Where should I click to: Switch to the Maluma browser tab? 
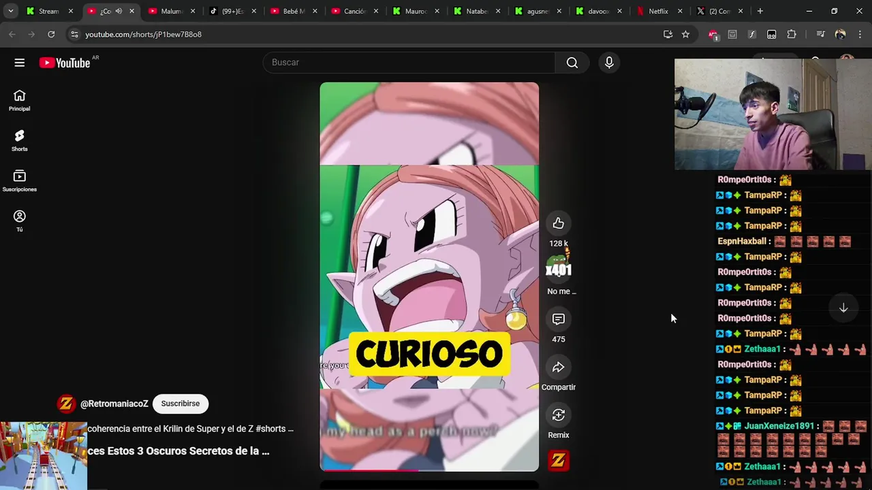pos(171,11)
